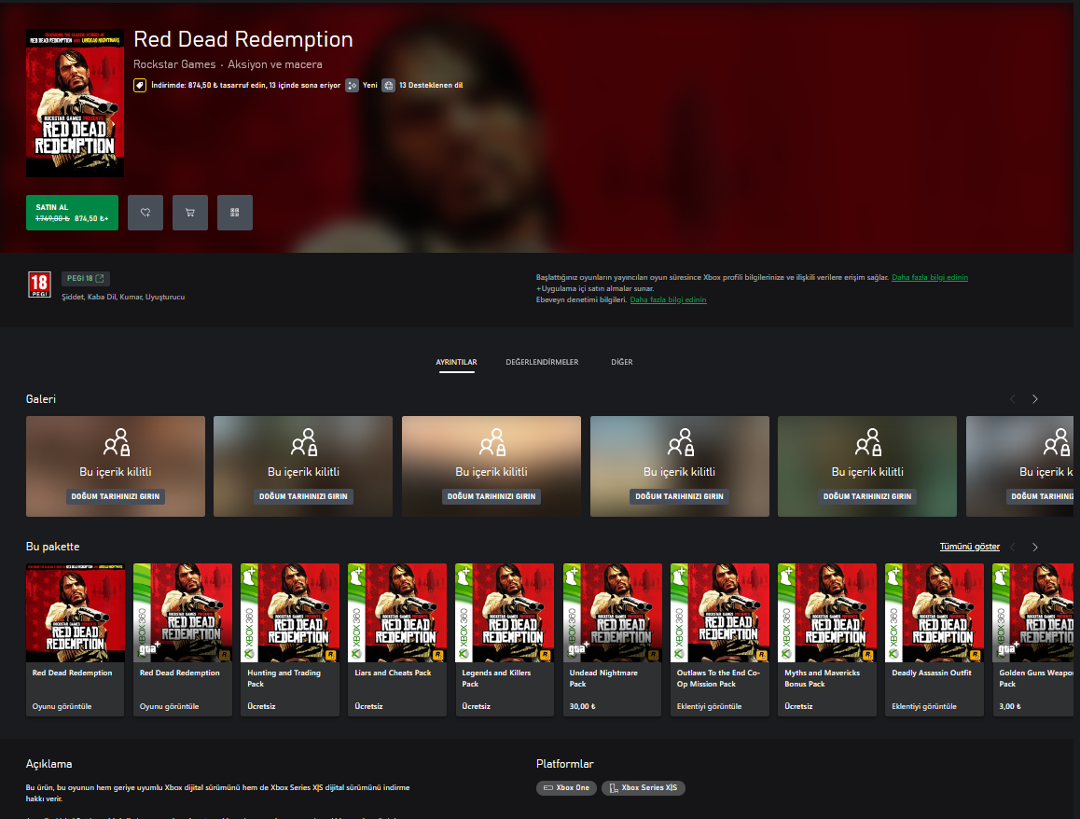The image size is (1080, 819).
Task: Open the PEGI 18 rating details
Action: 85,277
